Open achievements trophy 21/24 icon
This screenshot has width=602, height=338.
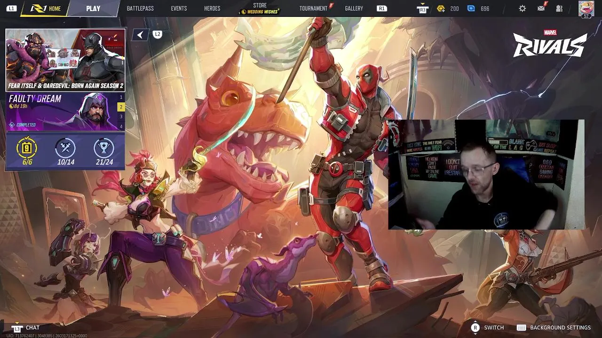(x=104, y=148)
